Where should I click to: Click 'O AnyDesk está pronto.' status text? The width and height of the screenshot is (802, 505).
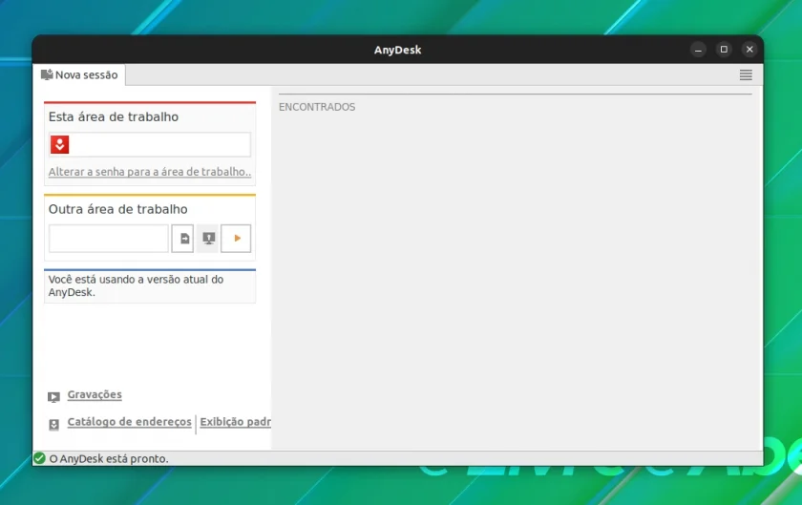coord(109,459)
